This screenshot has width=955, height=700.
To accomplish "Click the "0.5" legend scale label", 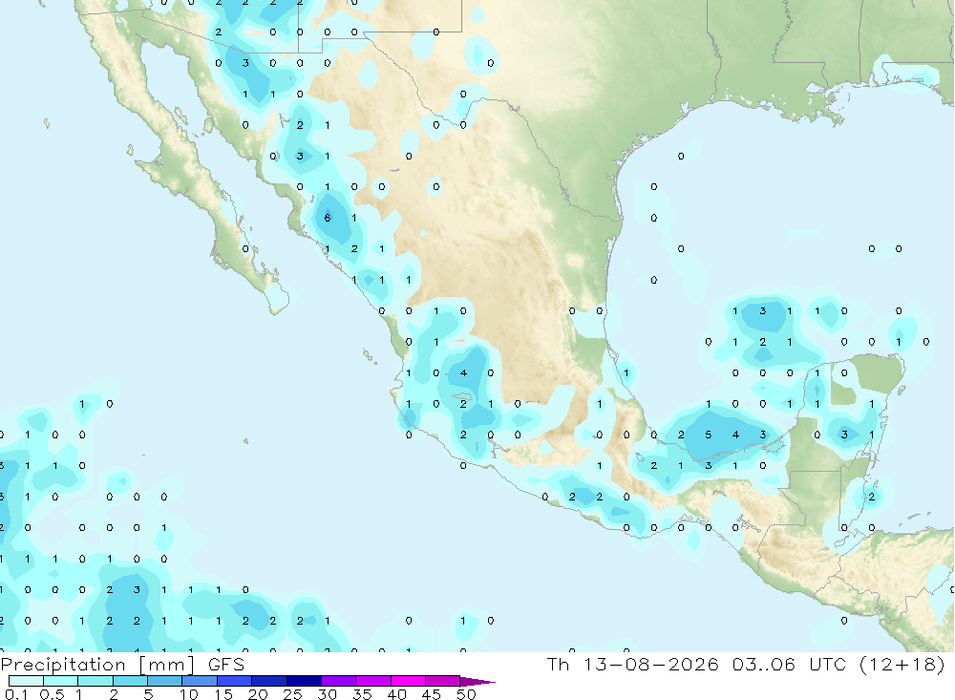I will coord(52,694).
